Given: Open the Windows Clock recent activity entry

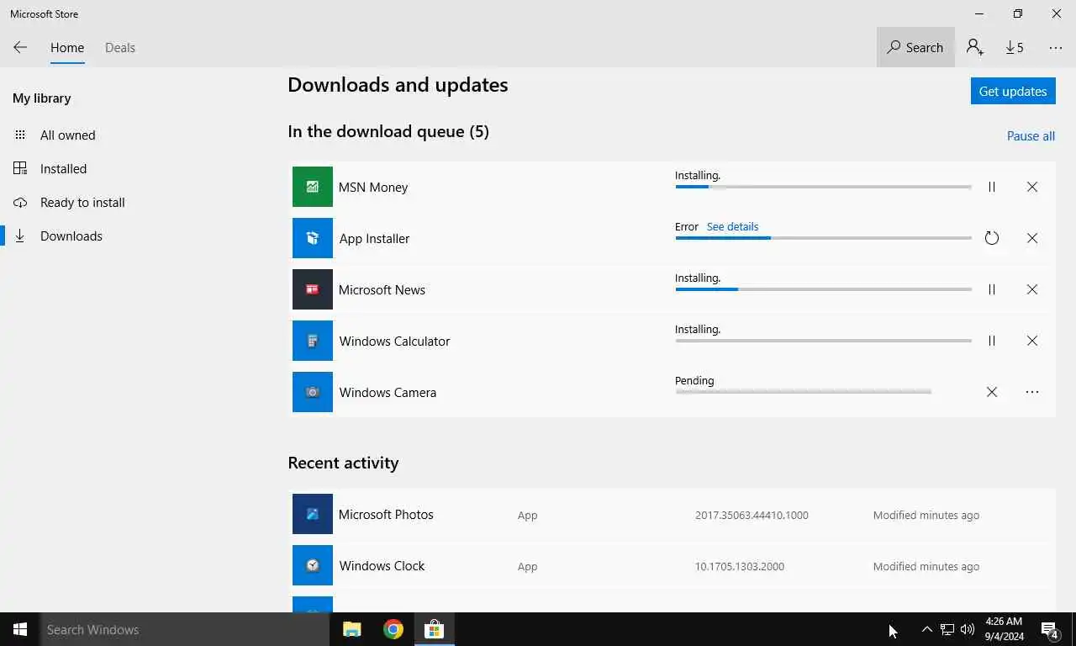Looking at the screenshot, I should point(672,565).
